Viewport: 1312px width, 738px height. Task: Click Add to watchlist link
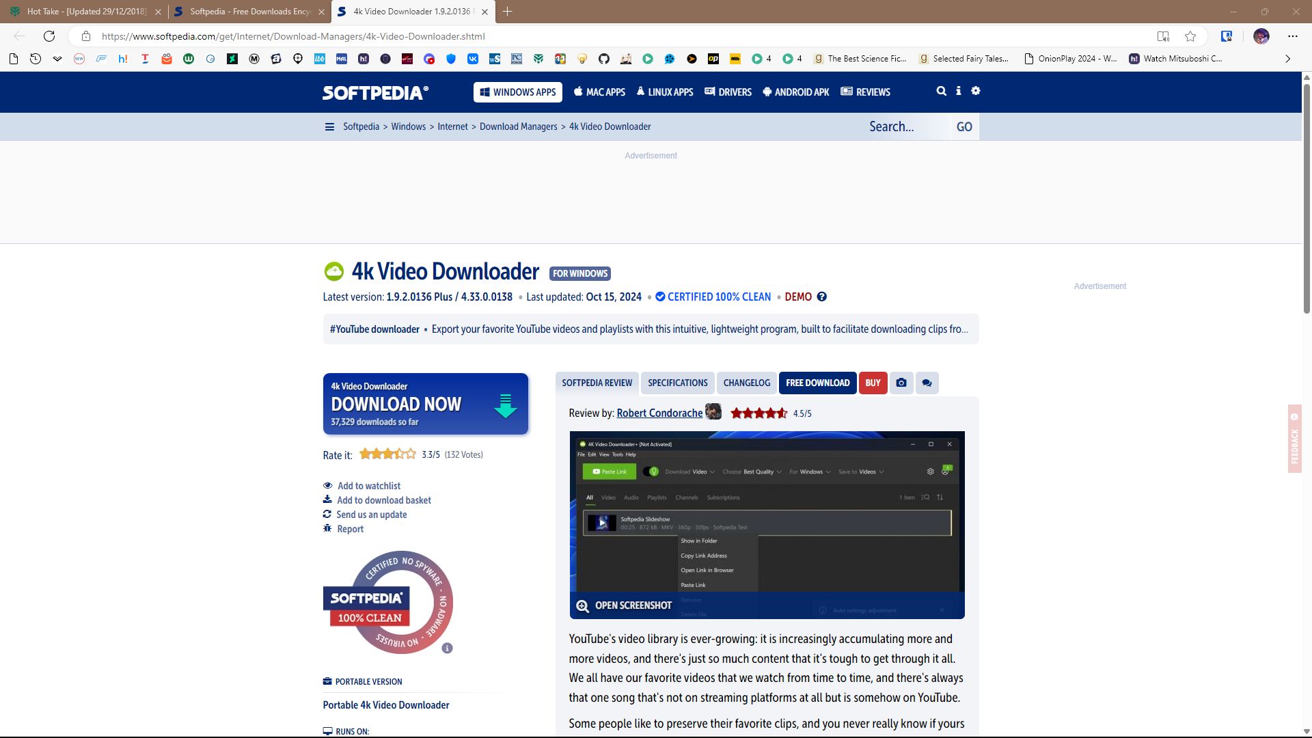coord(369,486)
